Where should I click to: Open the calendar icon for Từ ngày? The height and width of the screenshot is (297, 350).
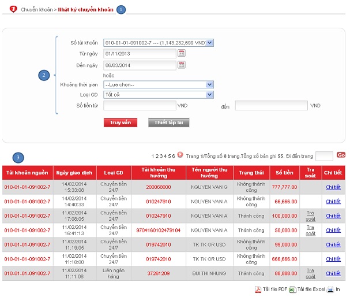(182, 53)
